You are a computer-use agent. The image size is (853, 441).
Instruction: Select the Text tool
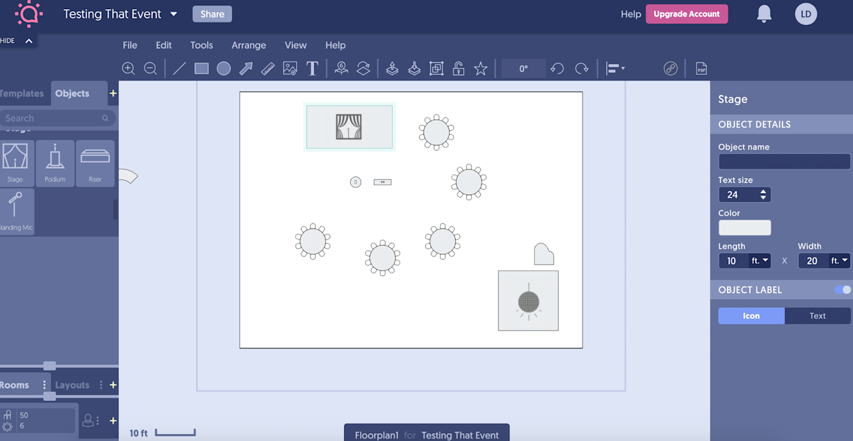click(312, 68)
